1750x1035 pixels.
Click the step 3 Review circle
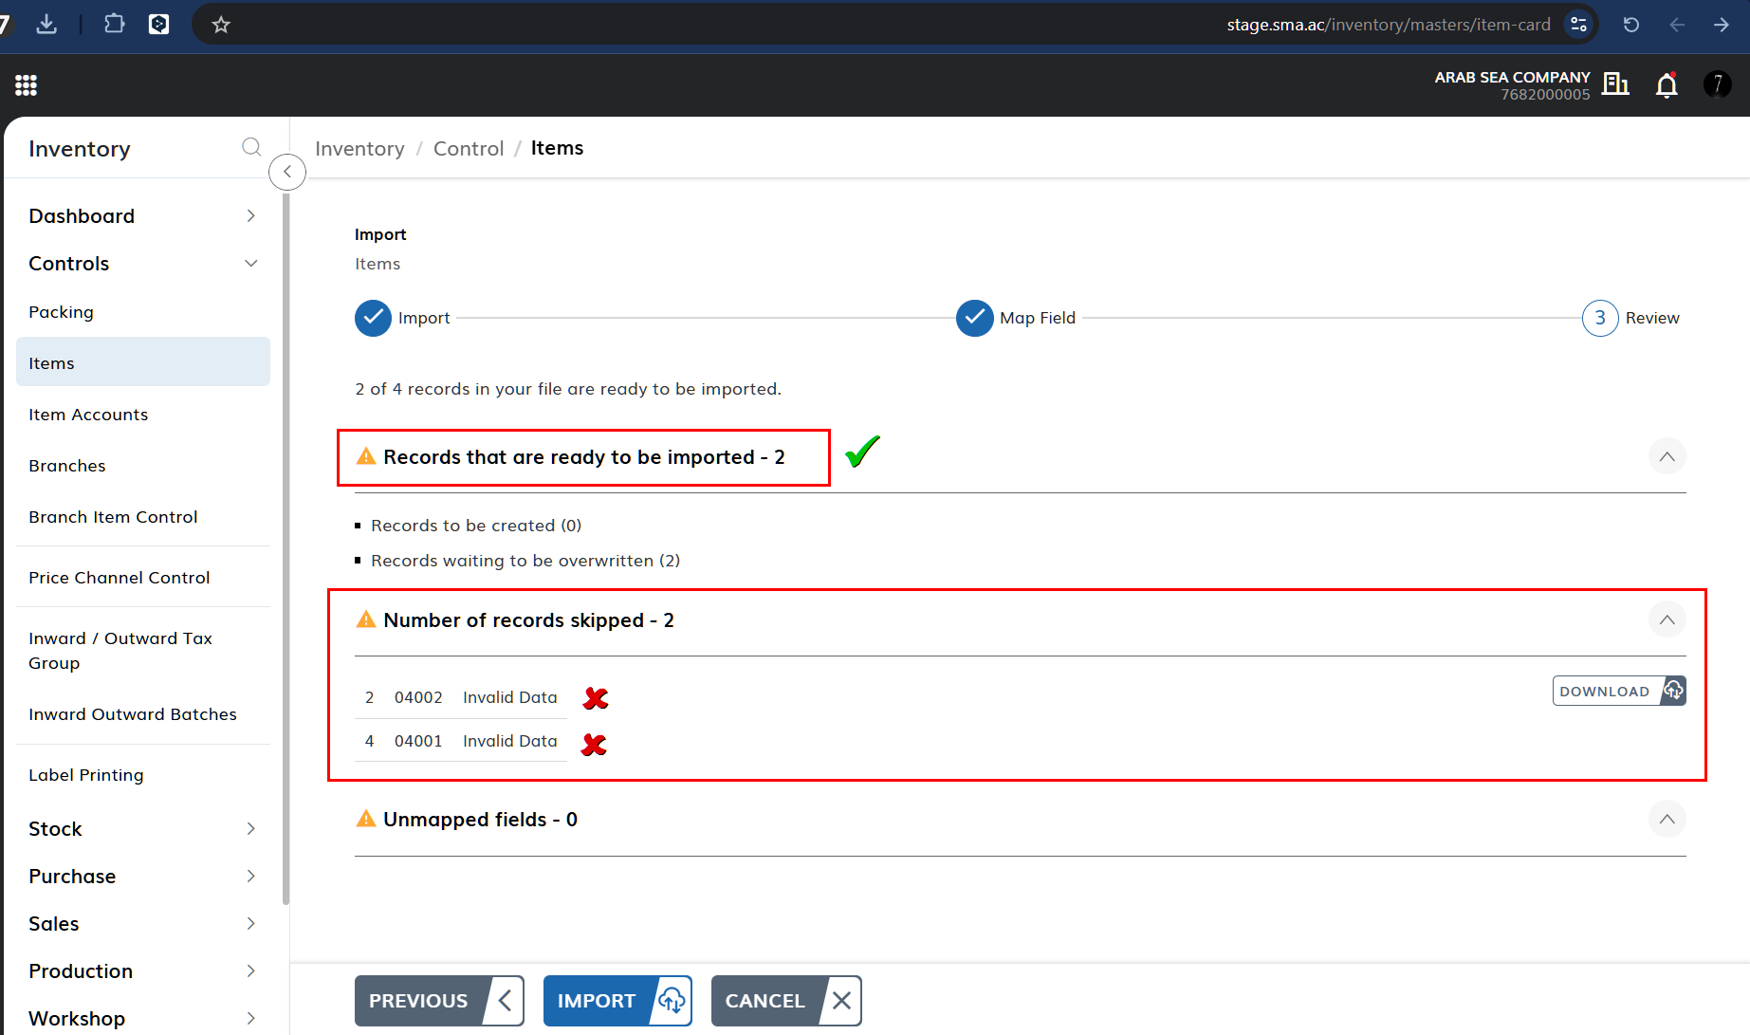click(1600, 318)
